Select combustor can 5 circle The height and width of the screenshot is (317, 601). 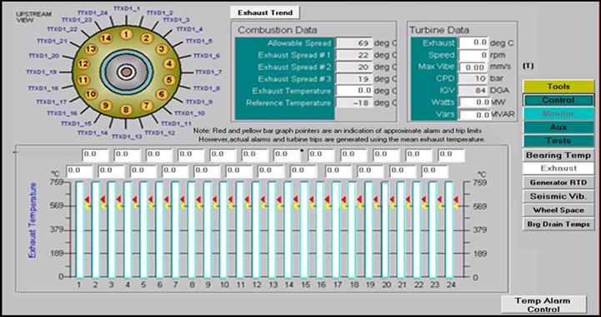click(169, 80)
